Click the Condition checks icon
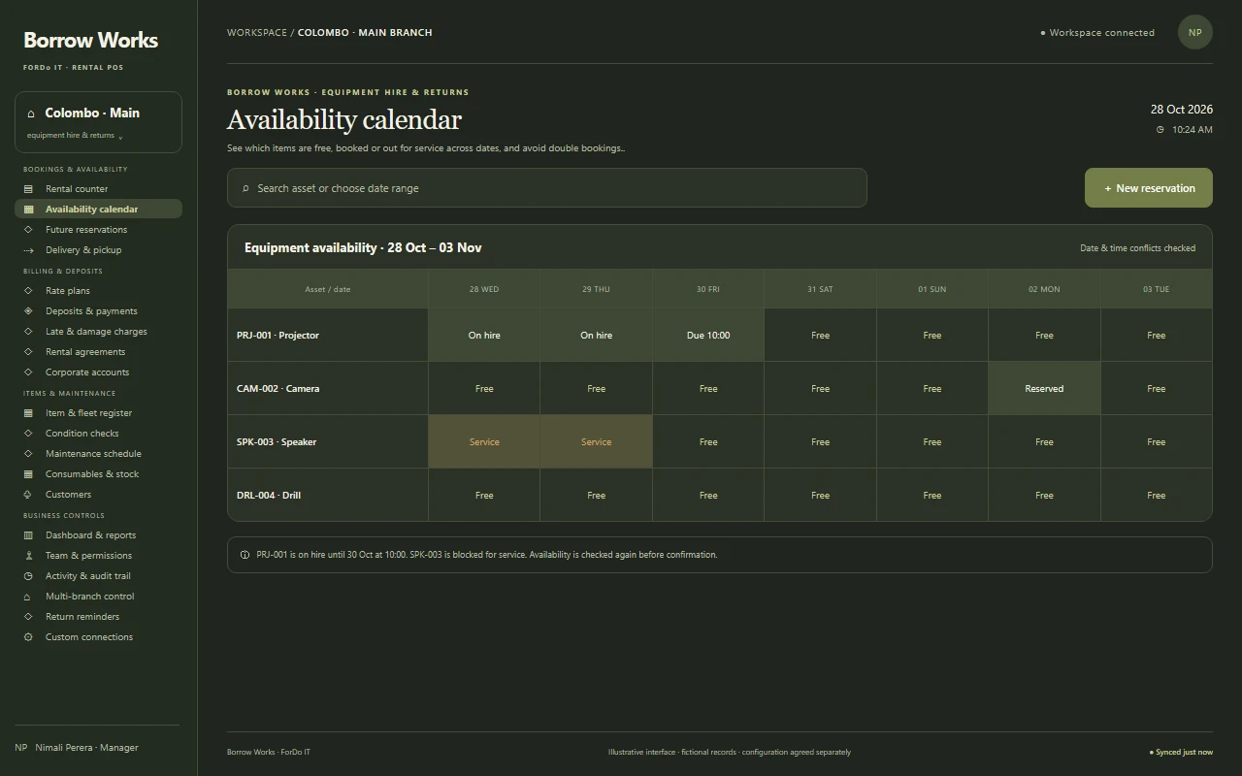Screen dimensions: 1242x776 tap(28, 434)
